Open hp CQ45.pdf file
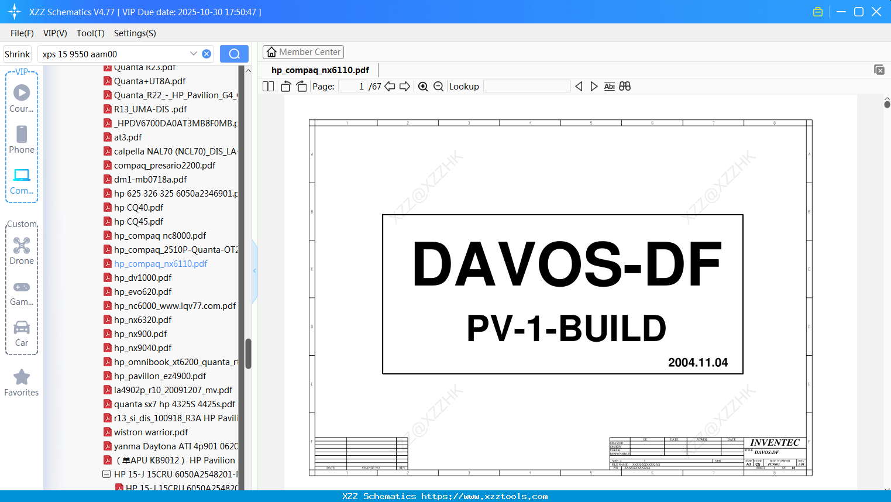Screen dimensions: 891x502 139,222
